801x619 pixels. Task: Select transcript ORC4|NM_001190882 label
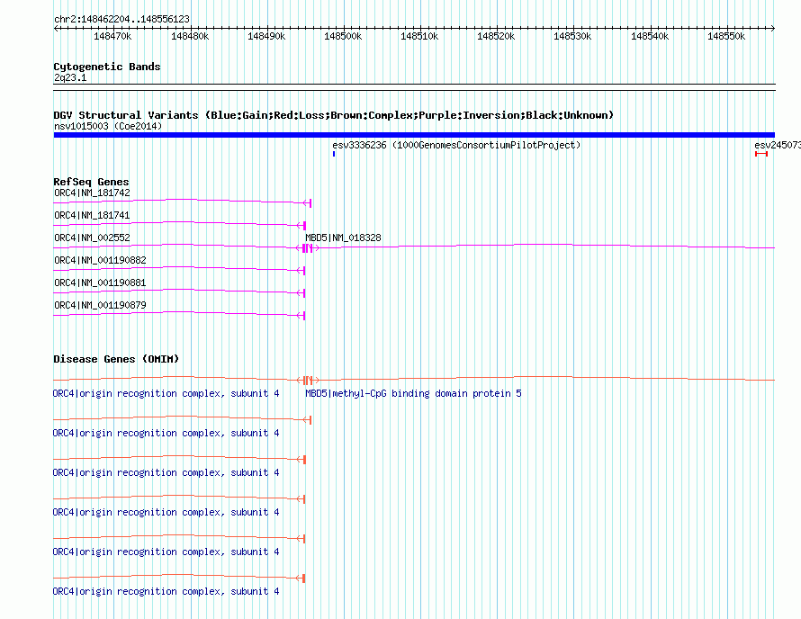pyautogui.click(x=100, y=260)
